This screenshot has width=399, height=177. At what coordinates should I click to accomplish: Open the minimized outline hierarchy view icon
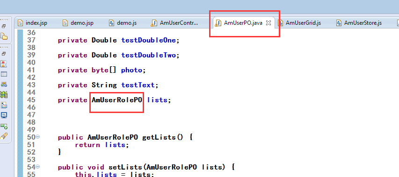point(4,105)
